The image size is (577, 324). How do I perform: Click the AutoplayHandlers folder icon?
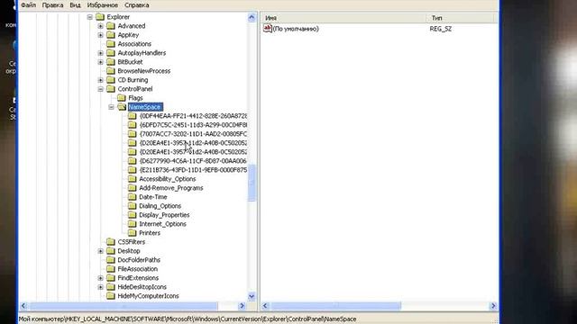[111, 53]
